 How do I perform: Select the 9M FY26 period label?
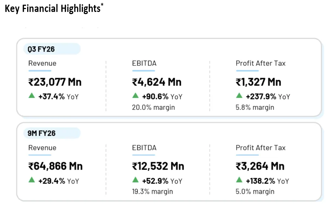42,133
